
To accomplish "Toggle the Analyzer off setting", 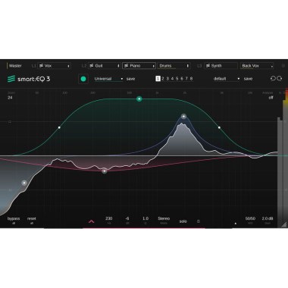I will 271,97.
